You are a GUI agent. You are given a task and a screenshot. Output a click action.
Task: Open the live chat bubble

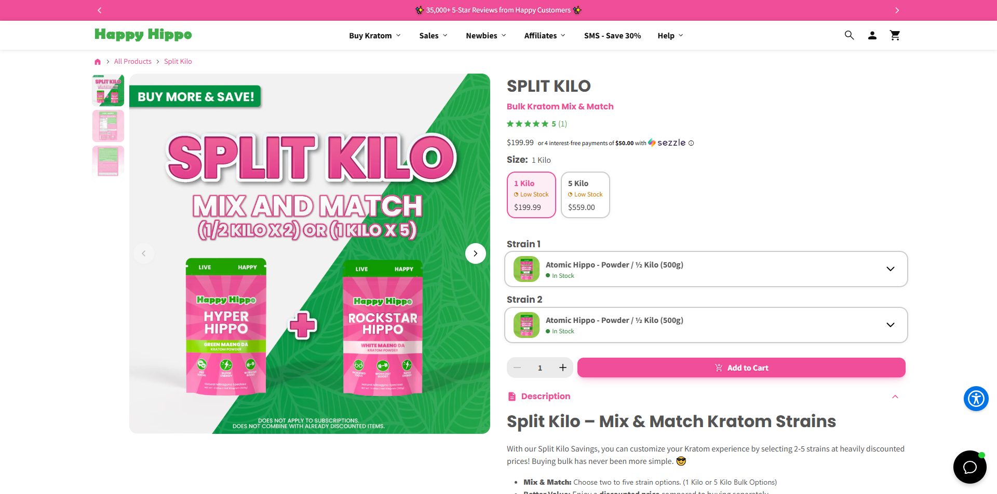click(969, 467)
